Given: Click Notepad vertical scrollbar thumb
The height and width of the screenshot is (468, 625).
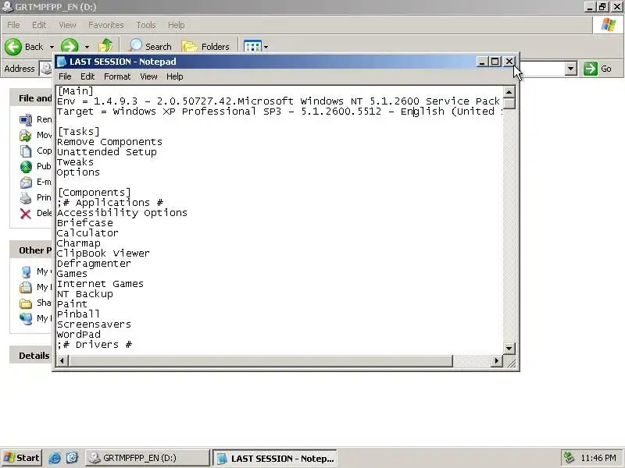Looking at the screenshot, I should (x=509, y=103).
